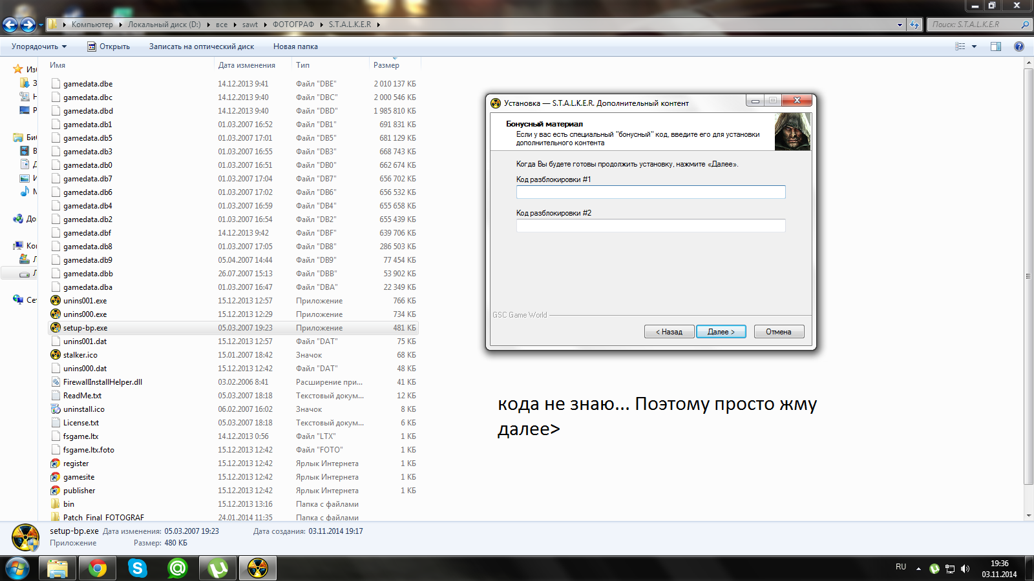Select the register internet shortcut icon
Image resolution: width=1034 pixels, height=581 pixels.
pyautogui.click(x=56, y=464)
